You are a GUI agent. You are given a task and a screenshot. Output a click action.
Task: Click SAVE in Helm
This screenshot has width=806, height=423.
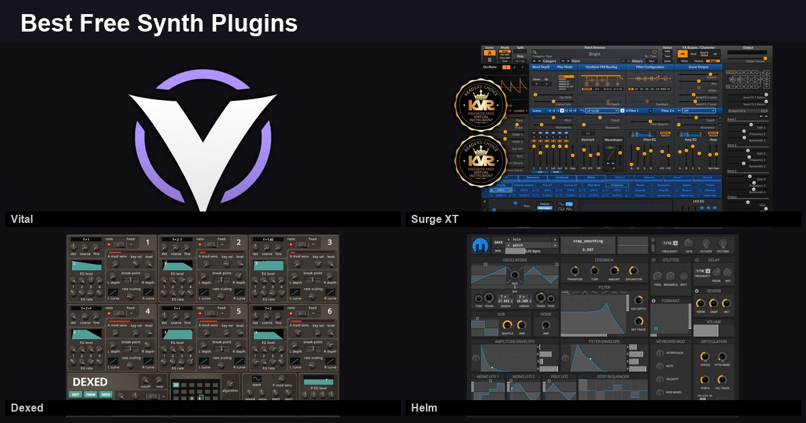pos(498,242)
